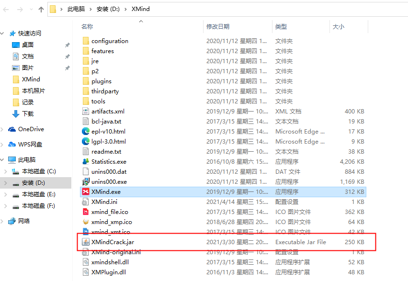Expand the 安装 (D:) drive node

pyautogui.click(x=6, y=183)
